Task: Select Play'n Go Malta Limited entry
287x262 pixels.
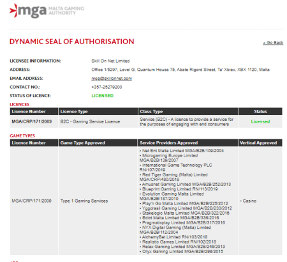Action: [184, 203]
